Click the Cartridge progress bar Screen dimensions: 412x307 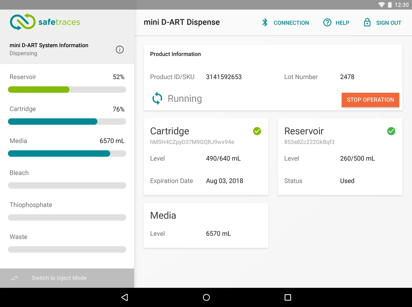point(67,122)
